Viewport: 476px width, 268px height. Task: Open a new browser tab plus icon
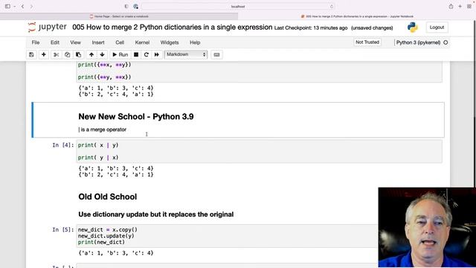point(460,7)
